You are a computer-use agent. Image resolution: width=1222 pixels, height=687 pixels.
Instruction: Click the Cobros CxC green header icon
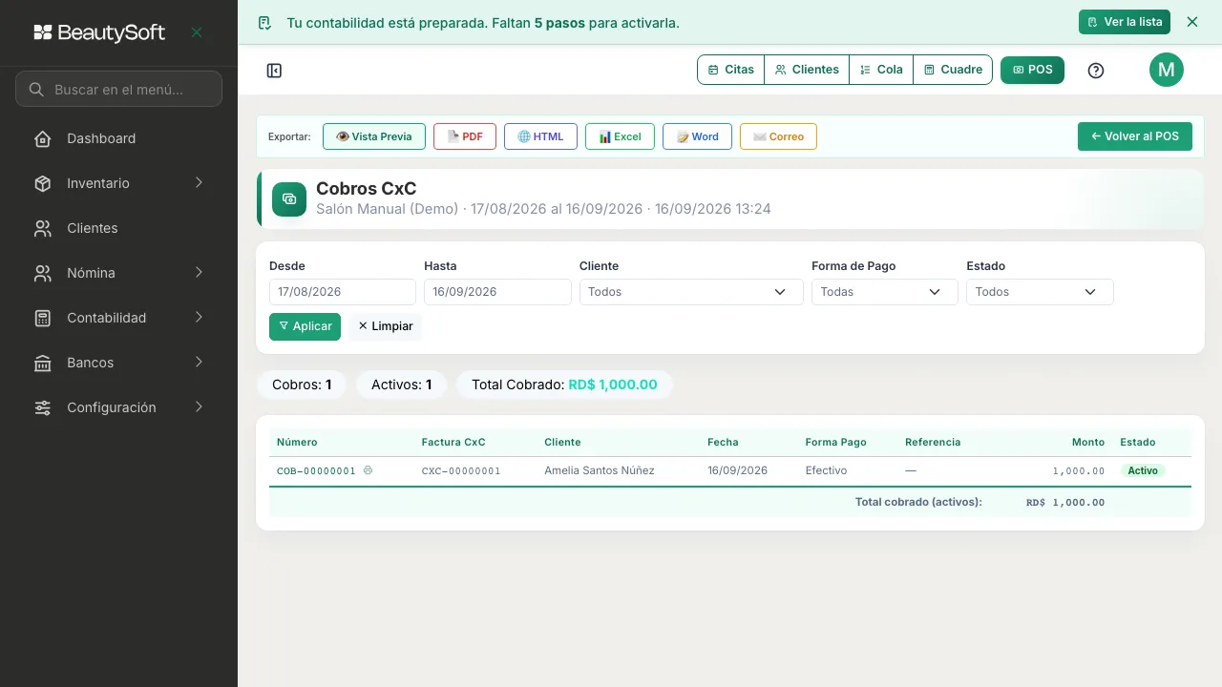(289, 199)
